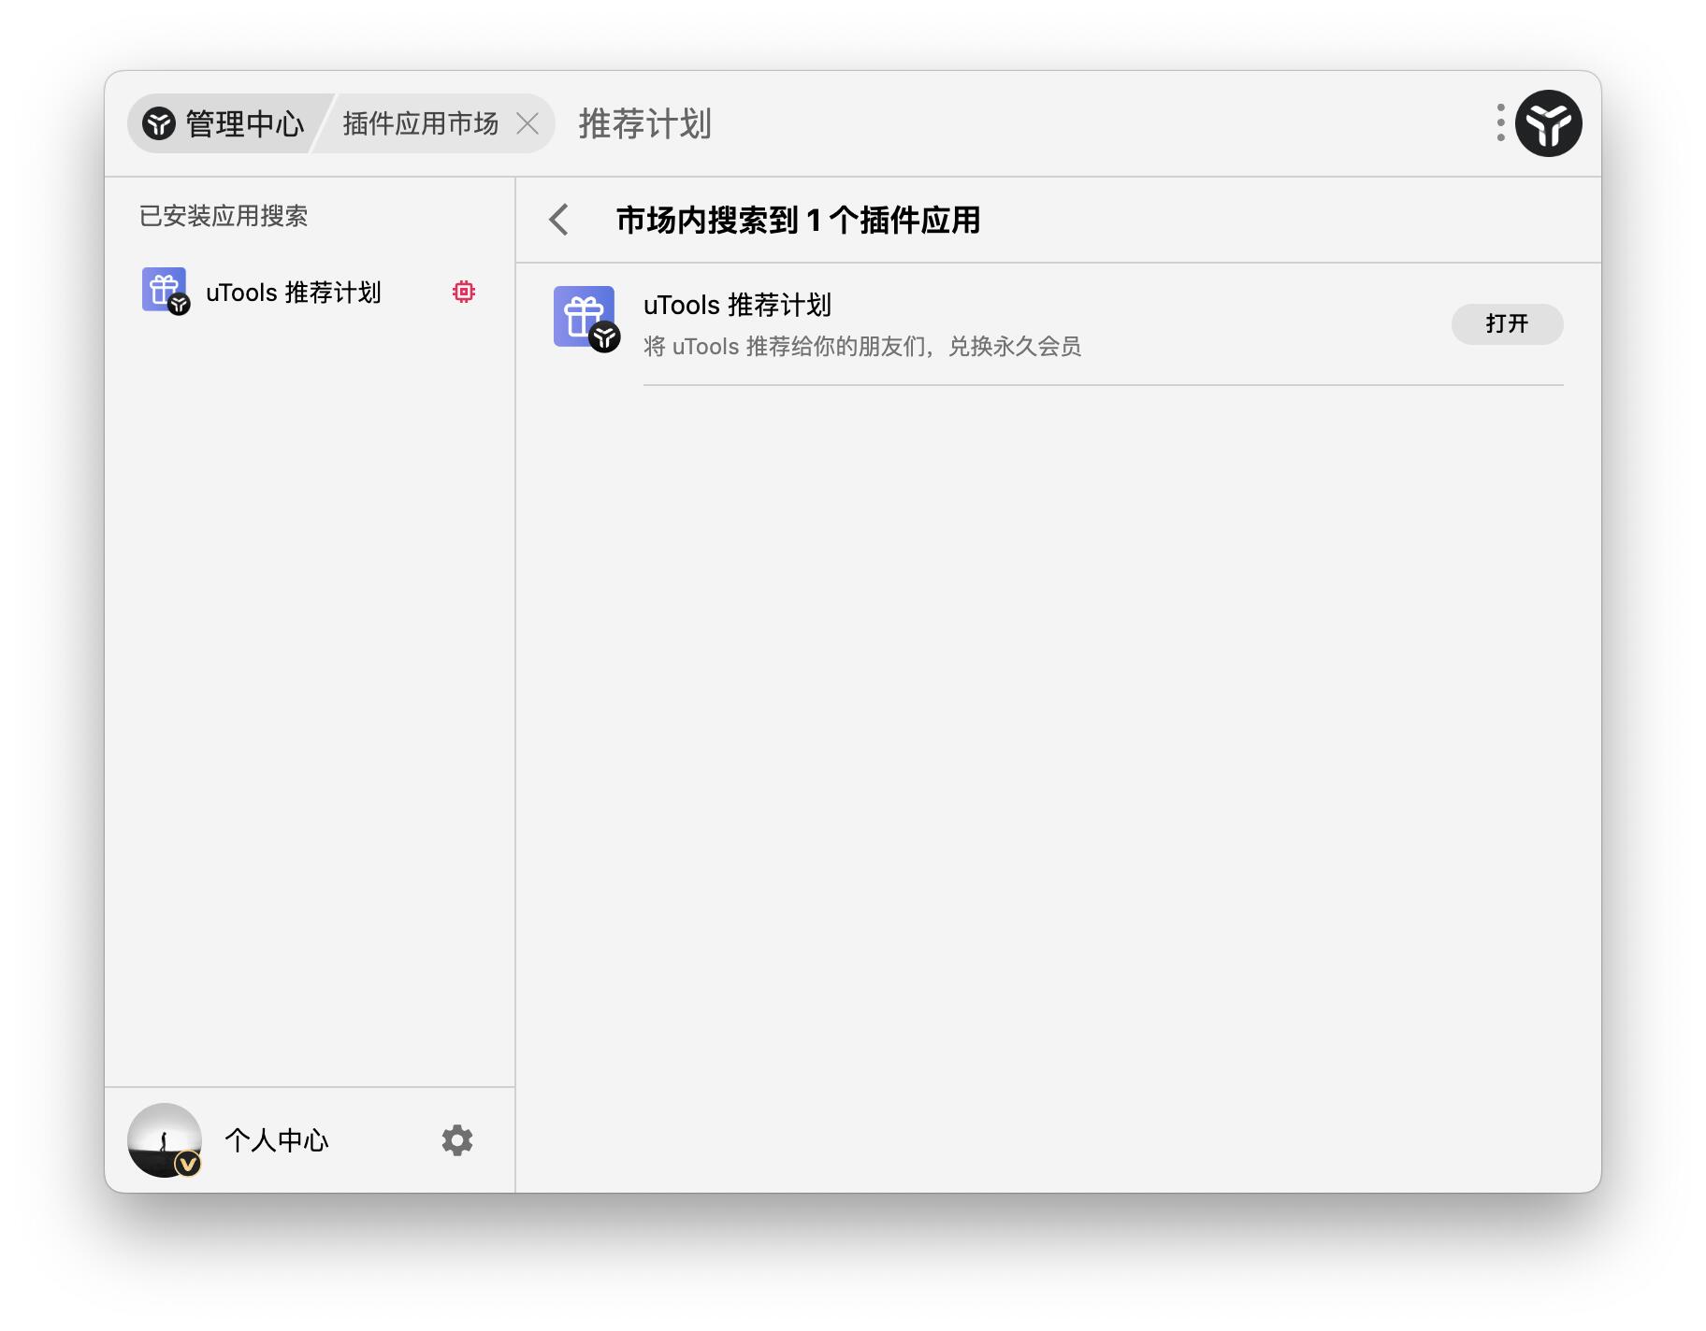1706x1331 pixels.
Task: Open settings via the gear icon
Action: pos(457,1140)
